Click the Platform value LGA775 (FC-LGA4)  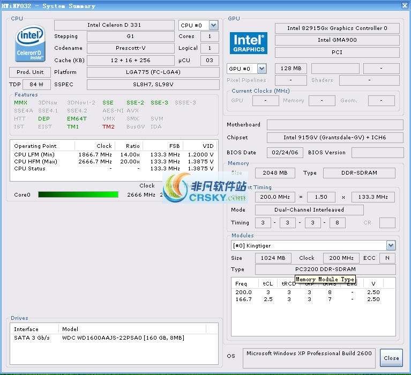[x=153, y=72]
